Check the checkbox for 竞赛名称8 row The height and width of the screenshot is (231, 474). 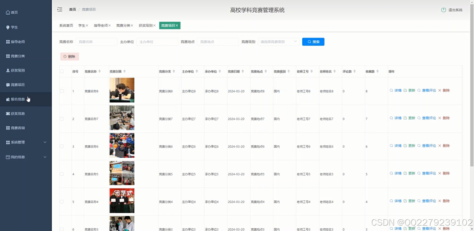[61, 90]
